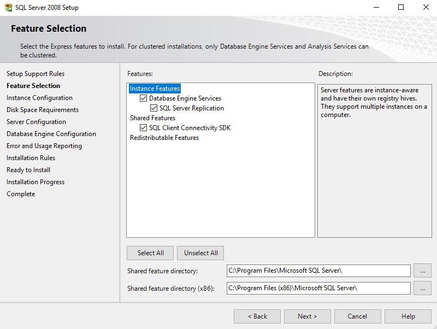Maximize the setup window
Screen dimensions: 437x329
401,7
